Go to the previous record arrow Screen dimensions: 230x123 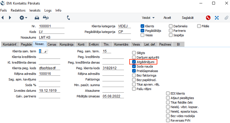pyautogui.click(x=3, y=18)
